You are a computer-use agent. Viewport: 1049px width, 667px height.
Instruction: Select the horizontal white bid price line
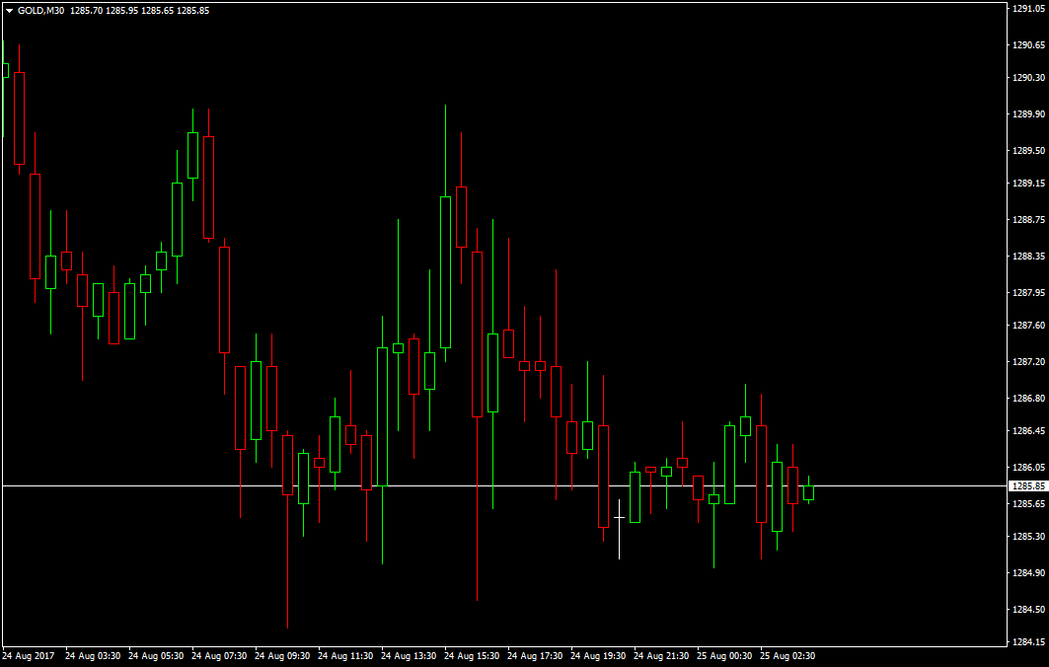point(493,485)
